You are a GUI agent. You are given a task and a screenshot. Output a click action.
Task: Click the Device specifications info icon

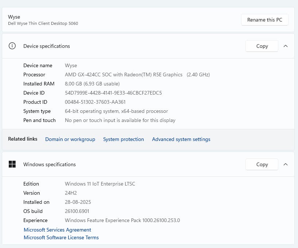pos(12,46)
